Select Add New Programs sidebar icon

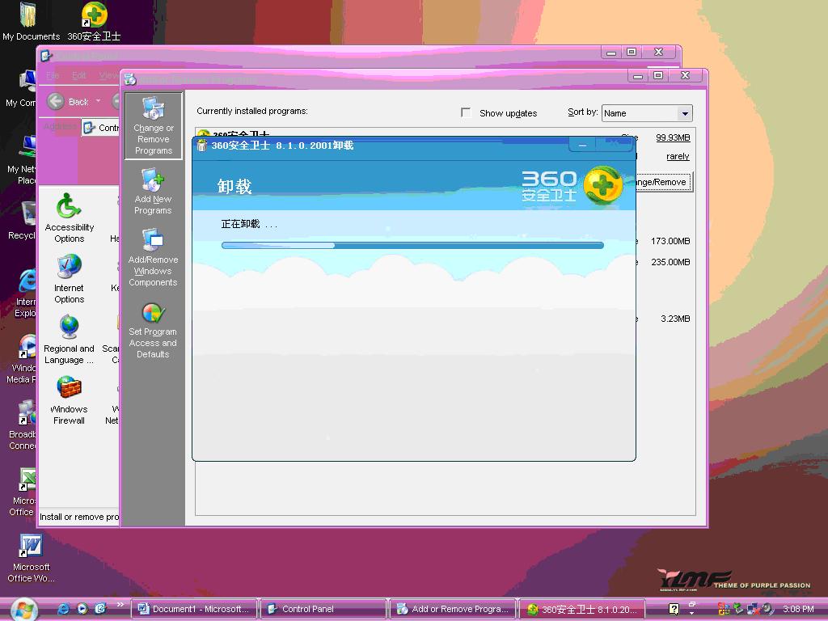tap(153, 191)
